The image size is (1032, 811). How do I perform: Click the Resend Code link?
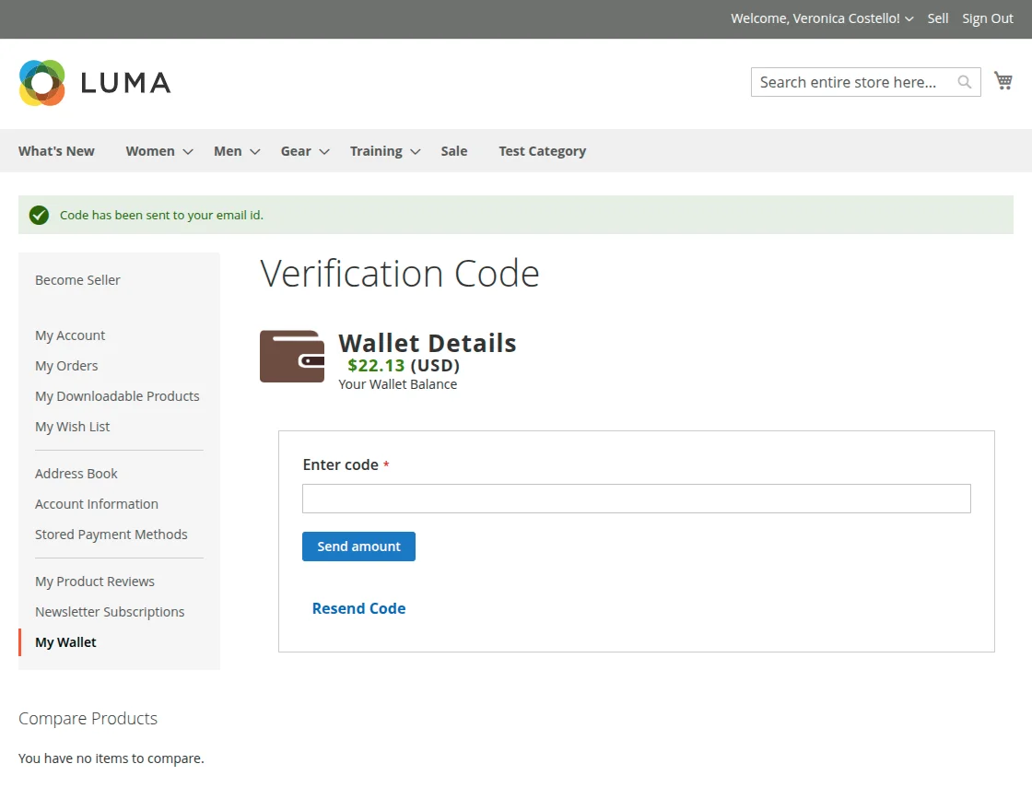358,608
